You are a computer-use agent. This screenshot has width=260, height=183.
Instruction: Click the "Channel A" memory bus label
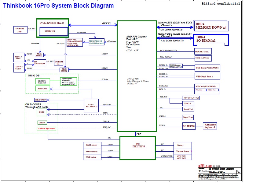coord(167,25)
